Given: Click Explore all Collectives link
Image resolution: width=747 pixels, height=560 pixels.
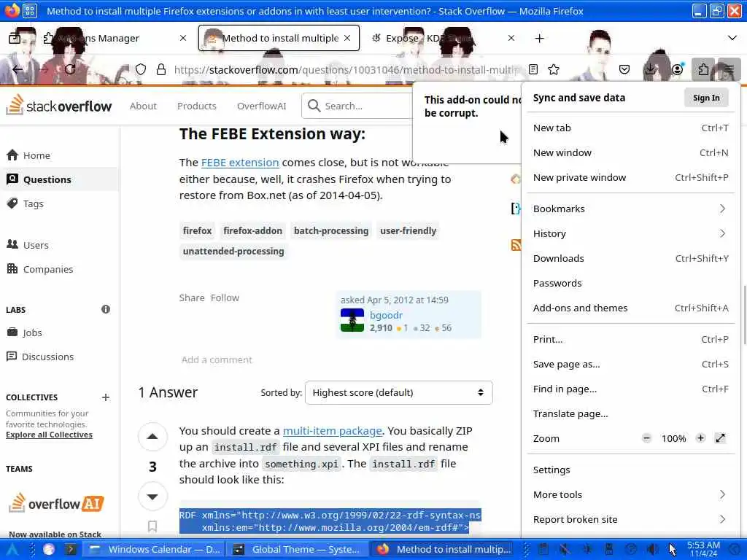Looking at the screenshot, I should (x=49, y=435).
